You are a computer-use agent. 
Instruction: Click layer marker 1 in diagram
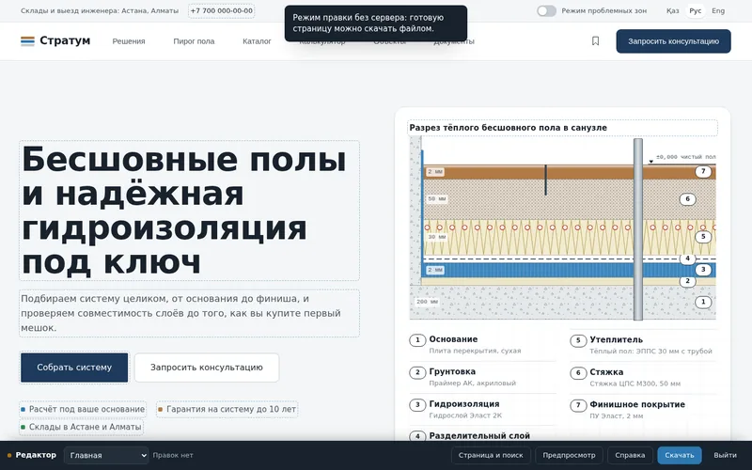[x=703, y=302]
